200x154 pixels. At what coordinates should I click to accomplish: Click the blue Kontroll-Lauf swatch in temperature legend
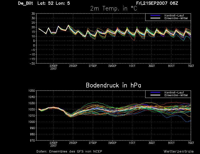point(155,15)
